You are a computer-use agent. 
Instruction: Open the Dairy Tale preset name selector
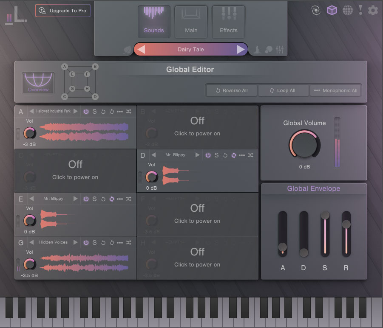point(191,50)
